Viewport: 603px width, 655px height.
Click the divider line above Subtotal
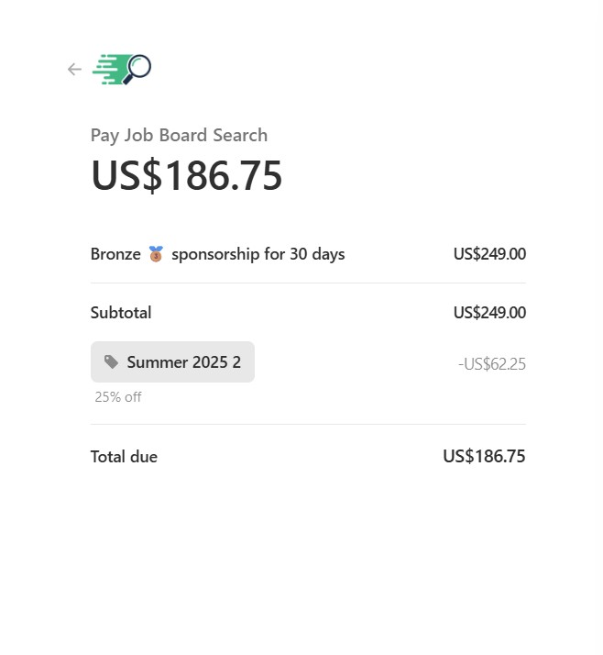[x=308, y=283]
